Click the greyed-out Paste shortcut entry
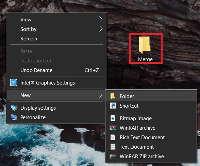The image size is (200, 166). pyautogui.click(x=56, y=61)
